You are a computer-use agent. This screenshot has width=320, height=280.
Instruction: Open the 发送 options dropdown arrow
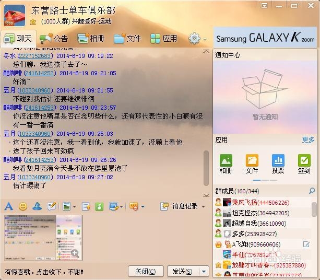click(204, 272)
